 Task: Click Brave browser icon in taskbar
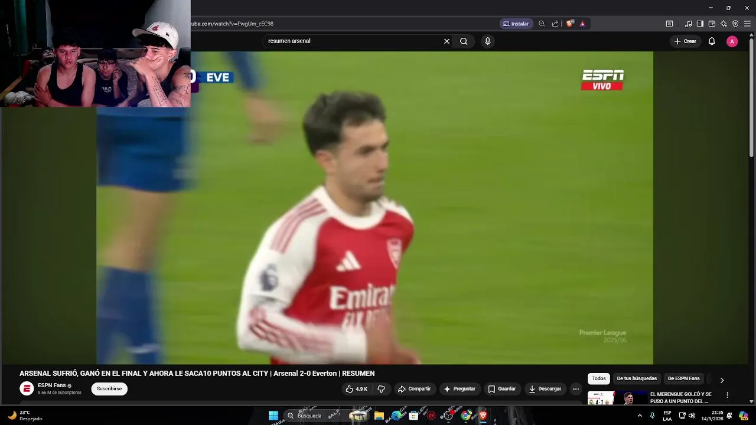pos(483,416)
